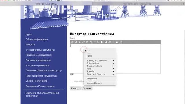Viewport: 185px width, 104px height.
Task: Open Заявка на обучение link
Action: point(36,81)
